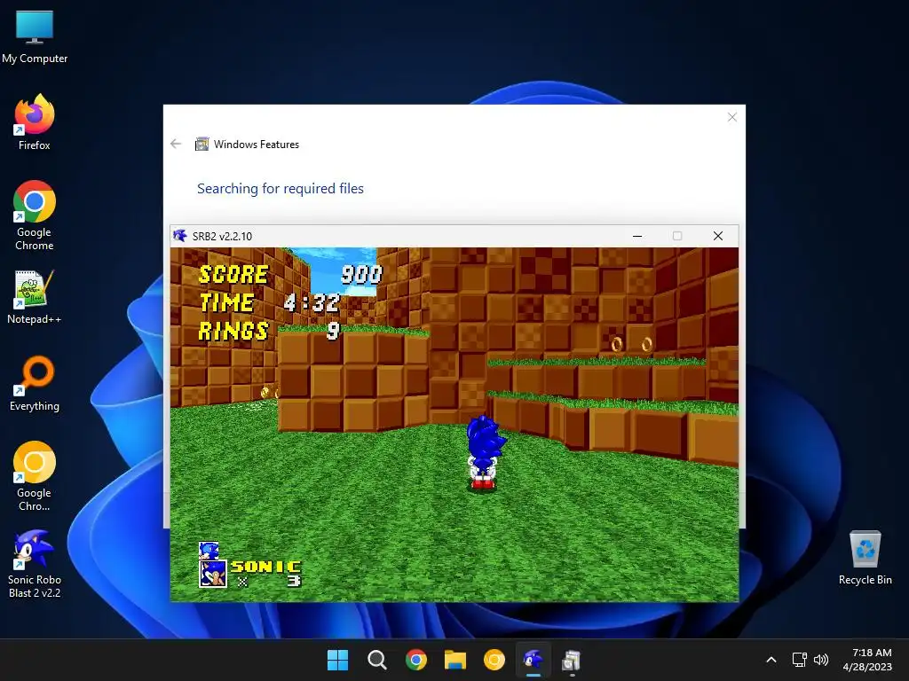Open Google Chrome desktop shortcut
The height and width of the screenshot is (681, 909).
(x=35, y=215)
